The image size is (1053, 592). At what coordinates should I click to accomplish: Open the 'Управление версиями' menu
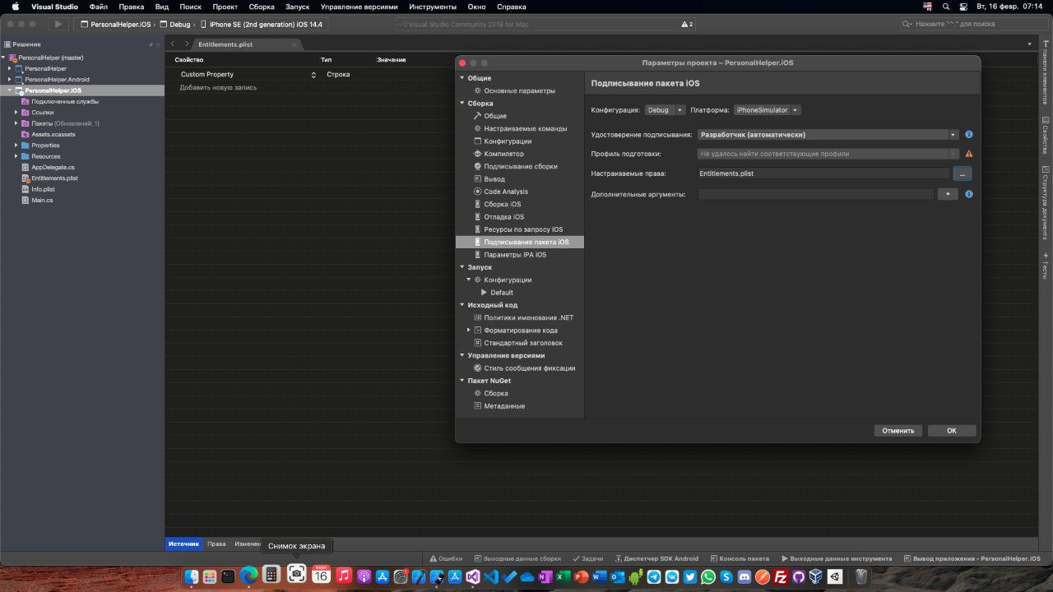(x=359, y=7)
